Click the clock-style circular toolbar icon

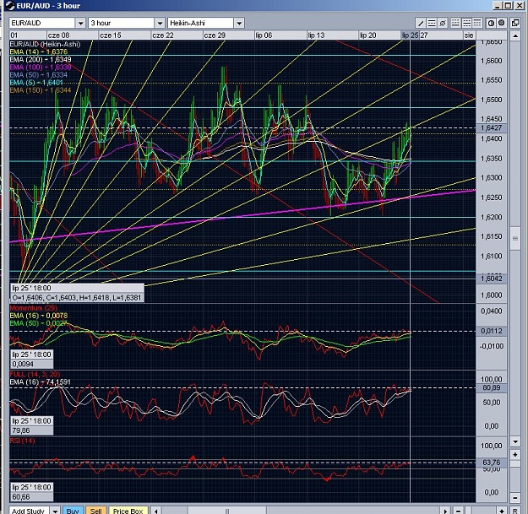(491, 23)
